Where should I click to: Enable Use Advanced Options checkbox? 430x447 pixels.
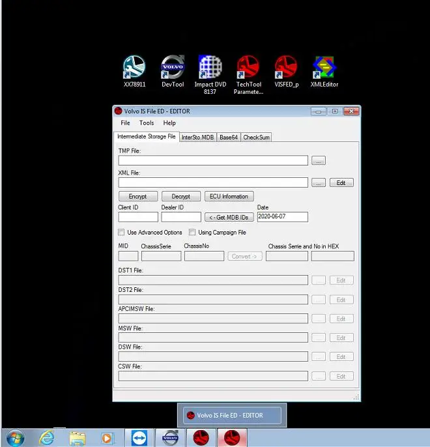tap(121, 233)
